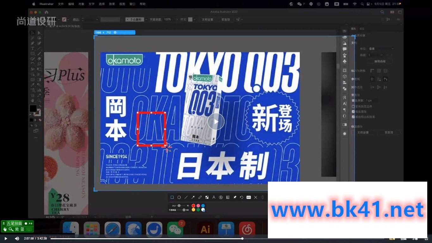
Task: Click 文档设置 under quick actions
Action: [363, 133]
